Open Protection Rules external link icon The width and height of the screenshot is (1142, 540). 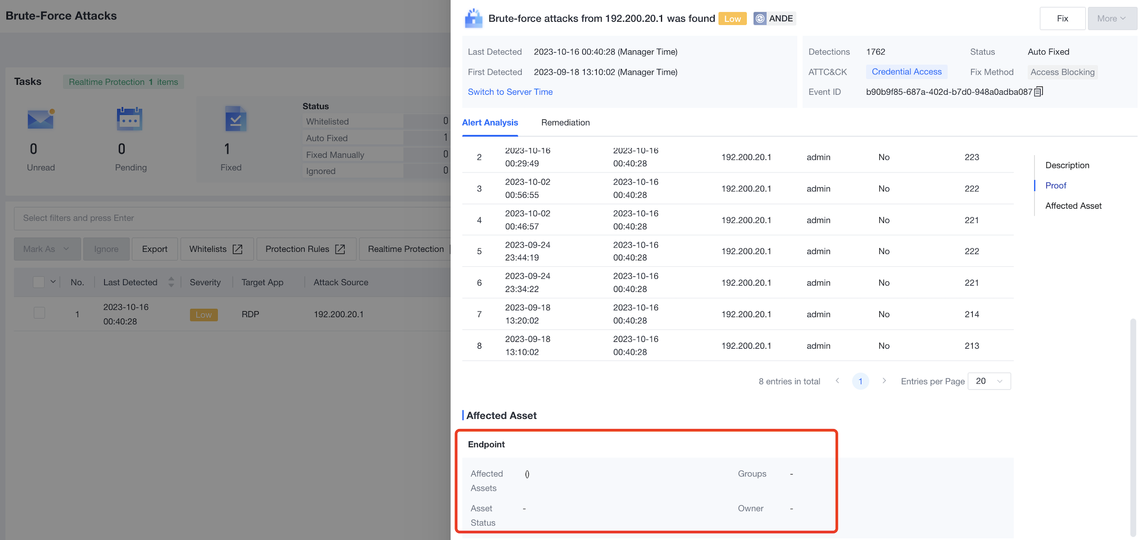click(x=340, y=249)
